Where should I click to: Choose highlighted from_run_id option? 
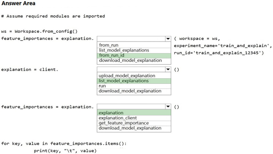[x=134, y=56]
